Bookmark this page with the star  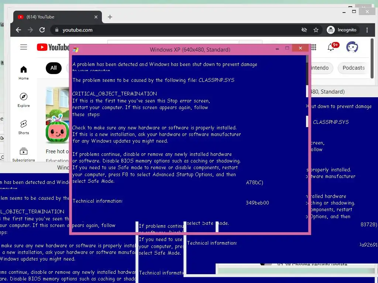click(x=316, y=30)
